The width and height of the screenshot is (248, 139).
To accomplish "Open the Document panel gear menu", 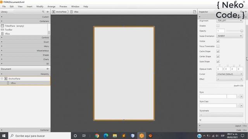I will 48,69.
